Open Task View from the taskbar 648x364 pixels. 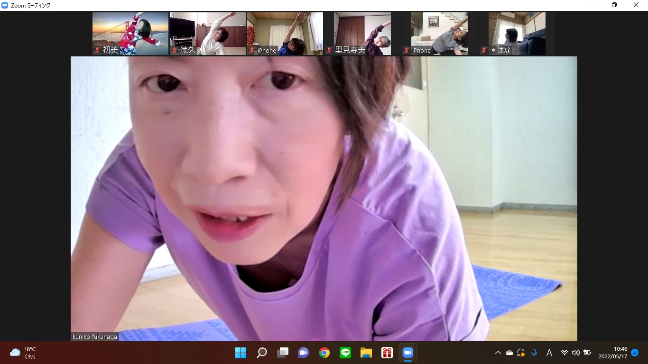coord(283,353)
